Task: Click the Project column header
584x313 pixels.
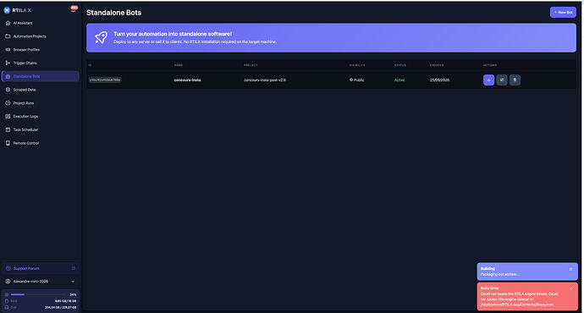Action: pyautogui.click(x=251, y=65)
